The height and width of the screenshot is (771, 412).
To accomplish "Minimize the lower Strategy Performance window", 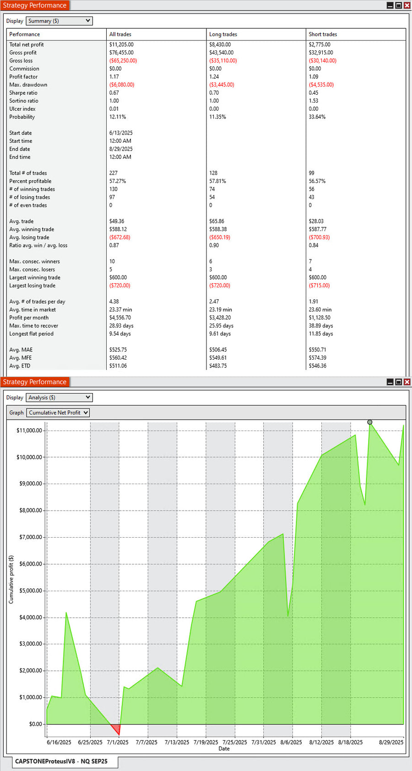I will click(390, 382).
